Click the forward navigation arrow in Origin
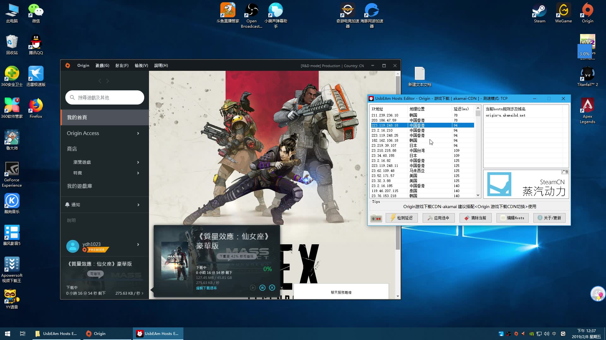The width and height of the screenshot is (606, 340). click(108, 81)
